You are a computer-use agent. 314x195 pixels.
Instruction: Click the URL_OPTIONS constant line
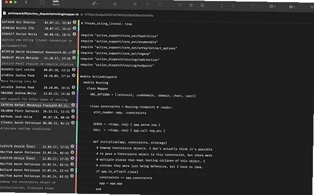(x=143, y=95)
